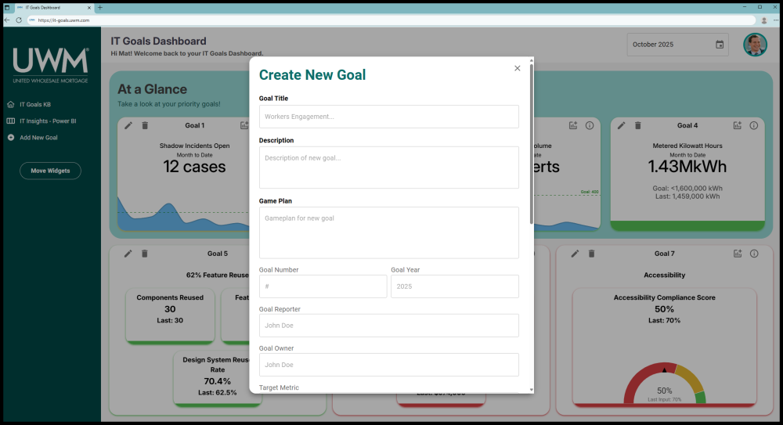Click the Add New Goal plus icon

pyautogui.click(x=11, y=137)
